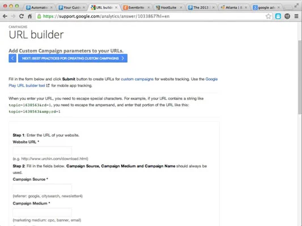The image size is (302, 226).
Task: Click the browser back arrow
Action: coord(5,16)
